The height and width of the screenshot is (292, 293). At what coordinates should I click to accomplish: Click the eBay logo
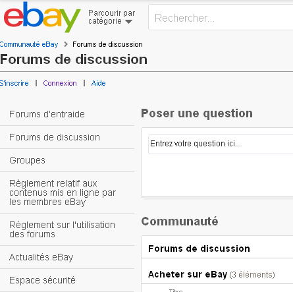point(42,17)
